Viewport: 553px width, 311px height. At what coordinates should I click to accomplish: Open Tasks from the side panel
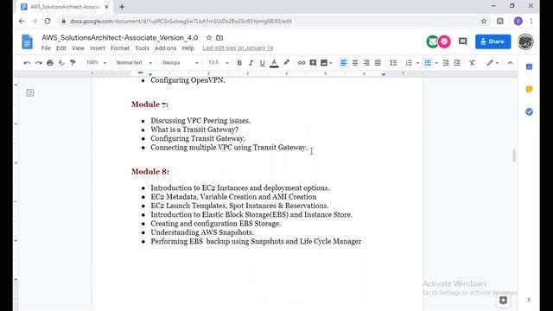coord(529,111)
